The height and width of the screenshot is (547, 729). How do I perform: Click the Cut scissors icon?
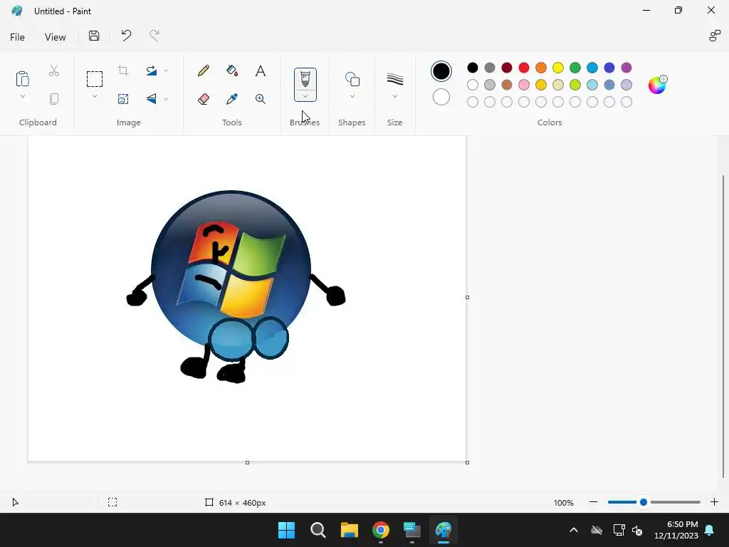coord(54,71)
